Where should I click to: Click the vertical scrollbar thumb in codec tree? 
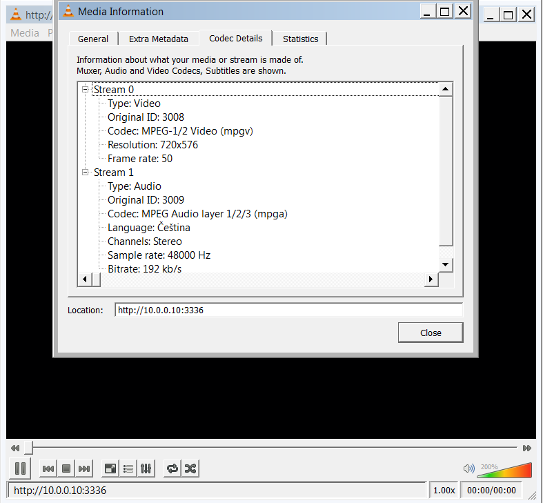[446, 172]
